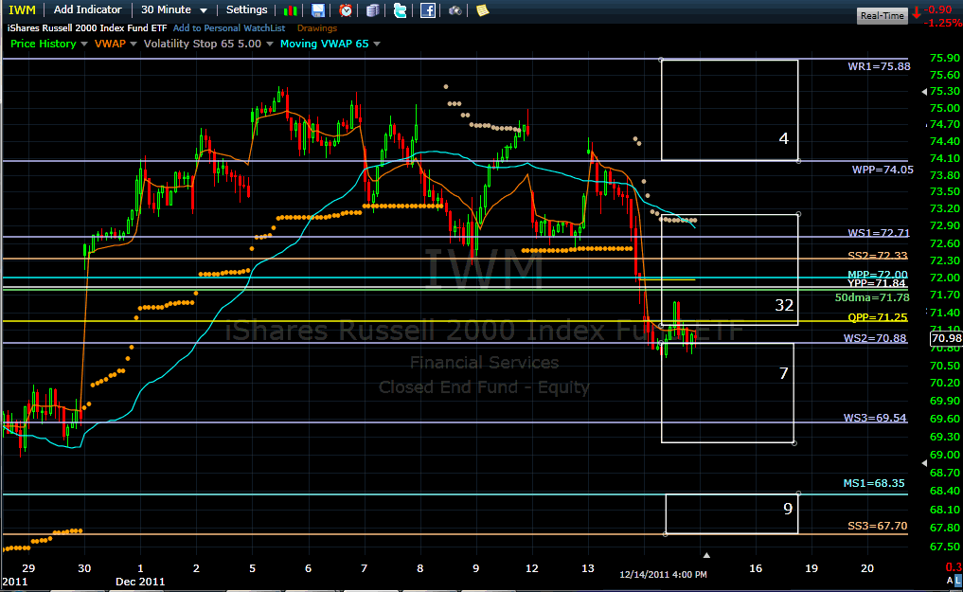963x592 pixels.
Task: Click the iShares Russell 2000 Index Fund ETF name
Action: point(87,28)
